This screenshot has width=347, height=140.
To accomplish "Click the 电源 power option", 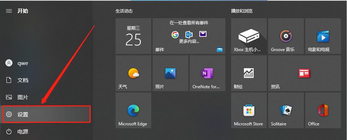I will [46, 131].
